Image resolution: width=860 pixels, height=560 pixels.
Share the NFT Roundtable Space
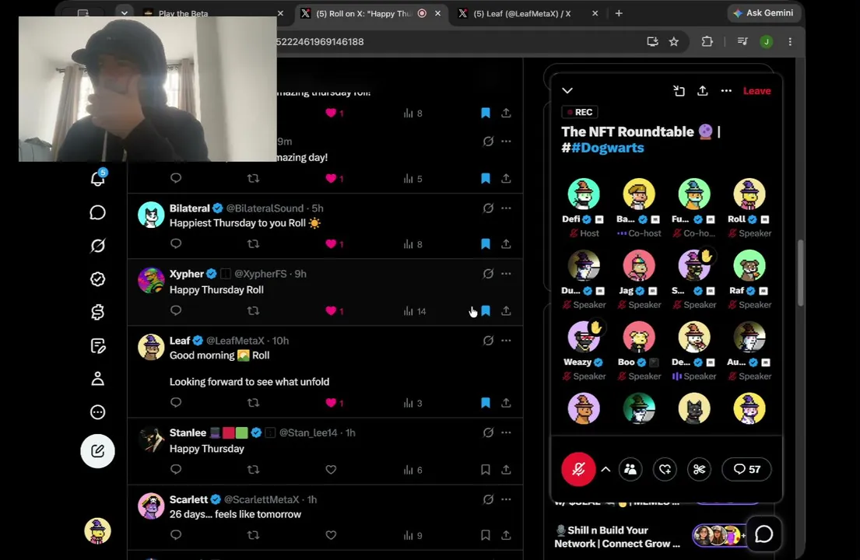click(703, 91)
